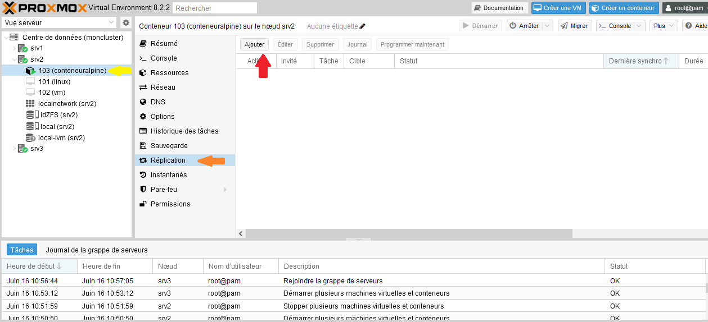Expand the srv3 node in tree
This screenshot has height=322, width=708.
pos(15,149)
